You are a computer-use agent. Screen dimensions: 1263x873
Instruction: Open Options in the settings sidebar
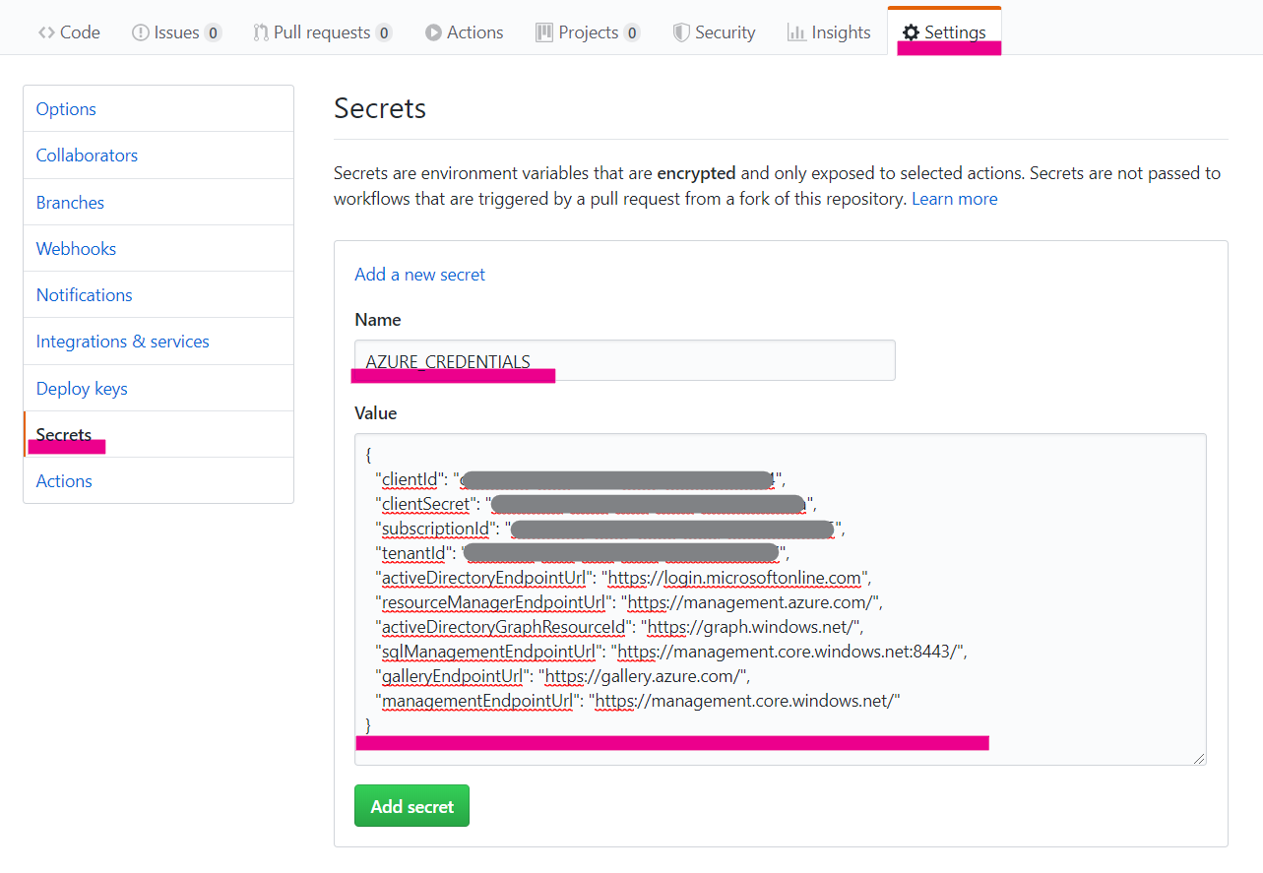(x=66, y=109)
